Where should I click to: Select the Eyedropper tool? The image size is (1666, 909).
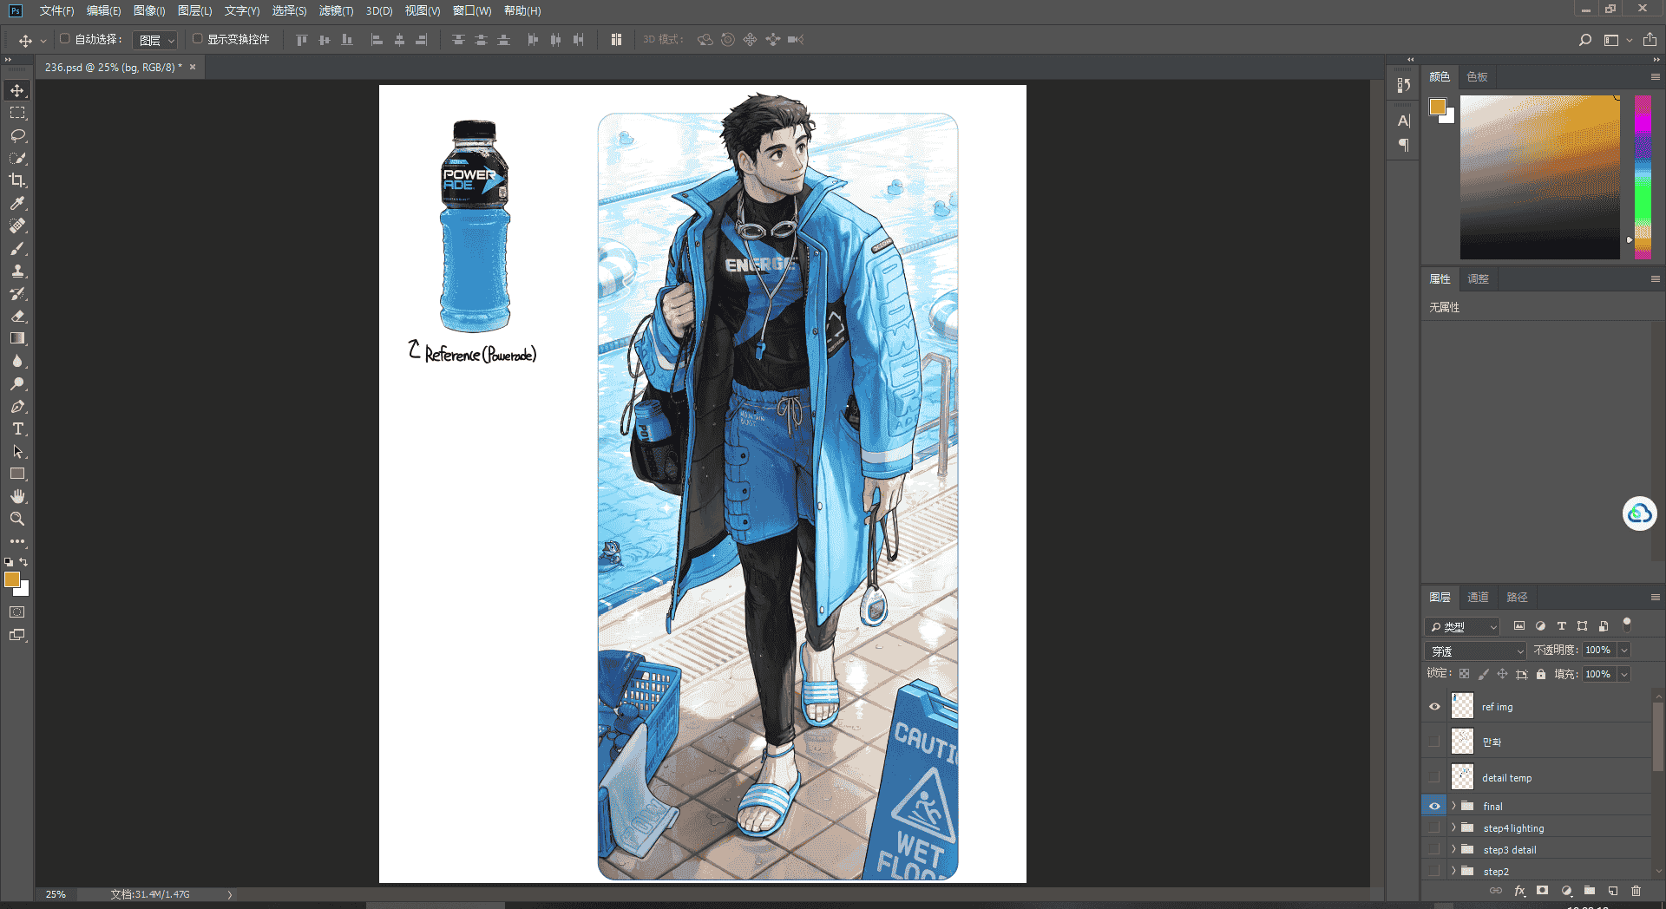coord(17,203)
